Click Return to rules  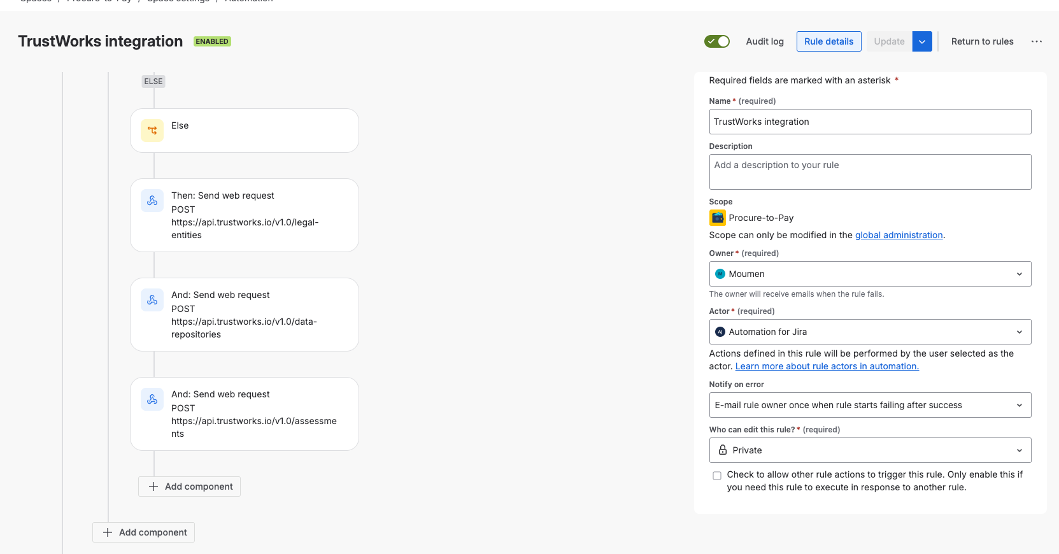click(x=982, y=41)
